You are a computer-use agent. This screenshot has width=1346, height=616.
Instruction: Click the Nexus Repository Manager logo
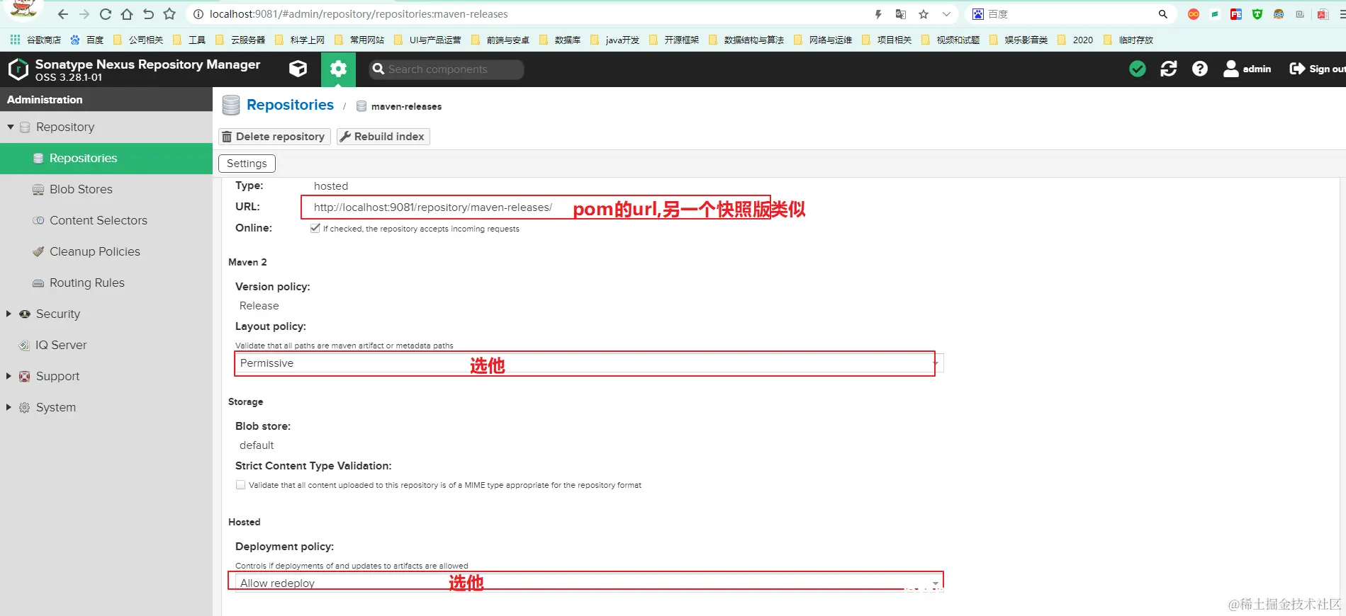pos(18,69)
